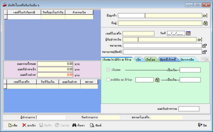
Task: Click the address book icon beside ที่อยู่
Action: 205,23
